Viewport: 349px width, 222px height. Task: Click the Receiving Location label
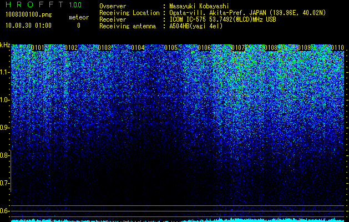129,13
